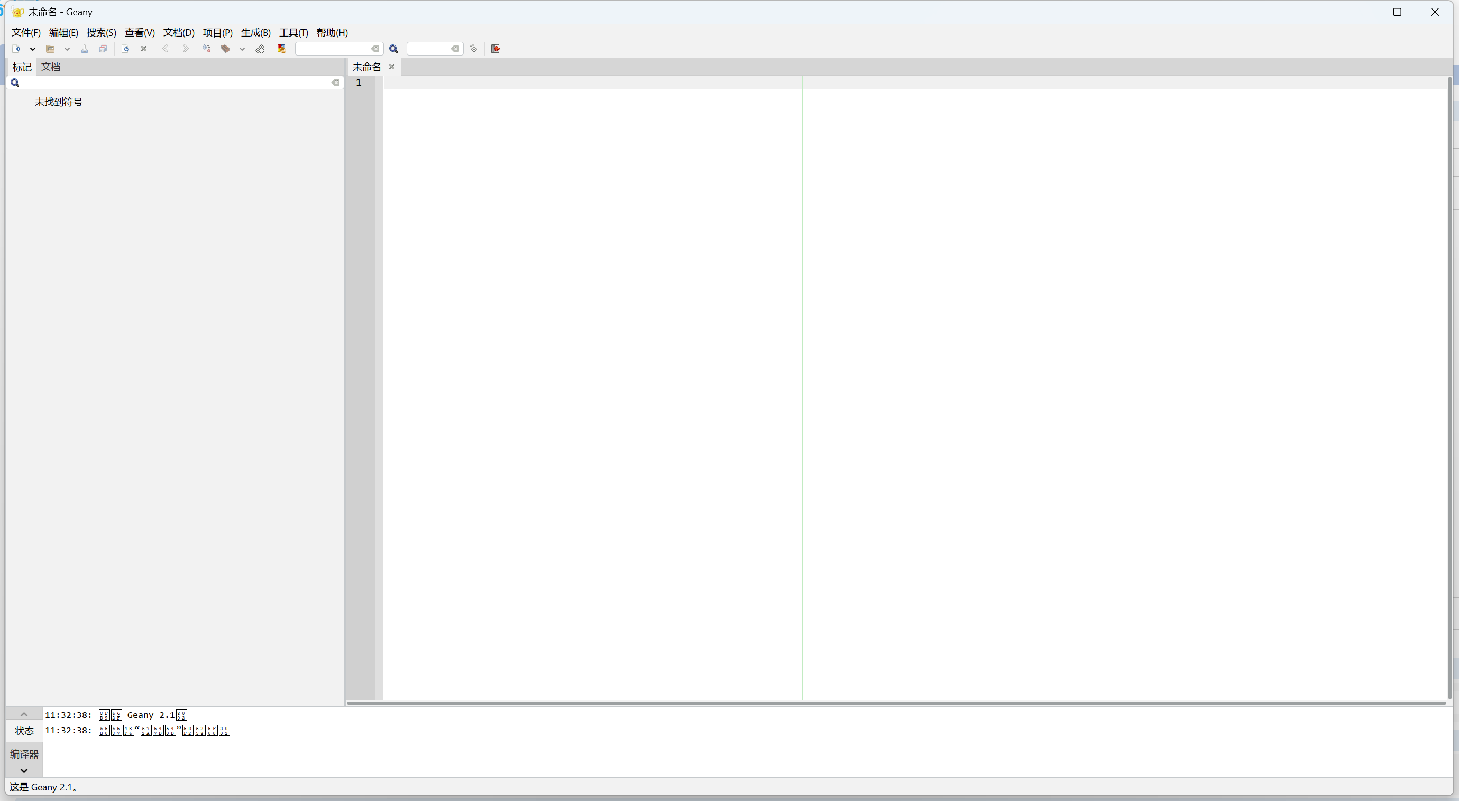Click the New file toolbar icon

point(17,49)
